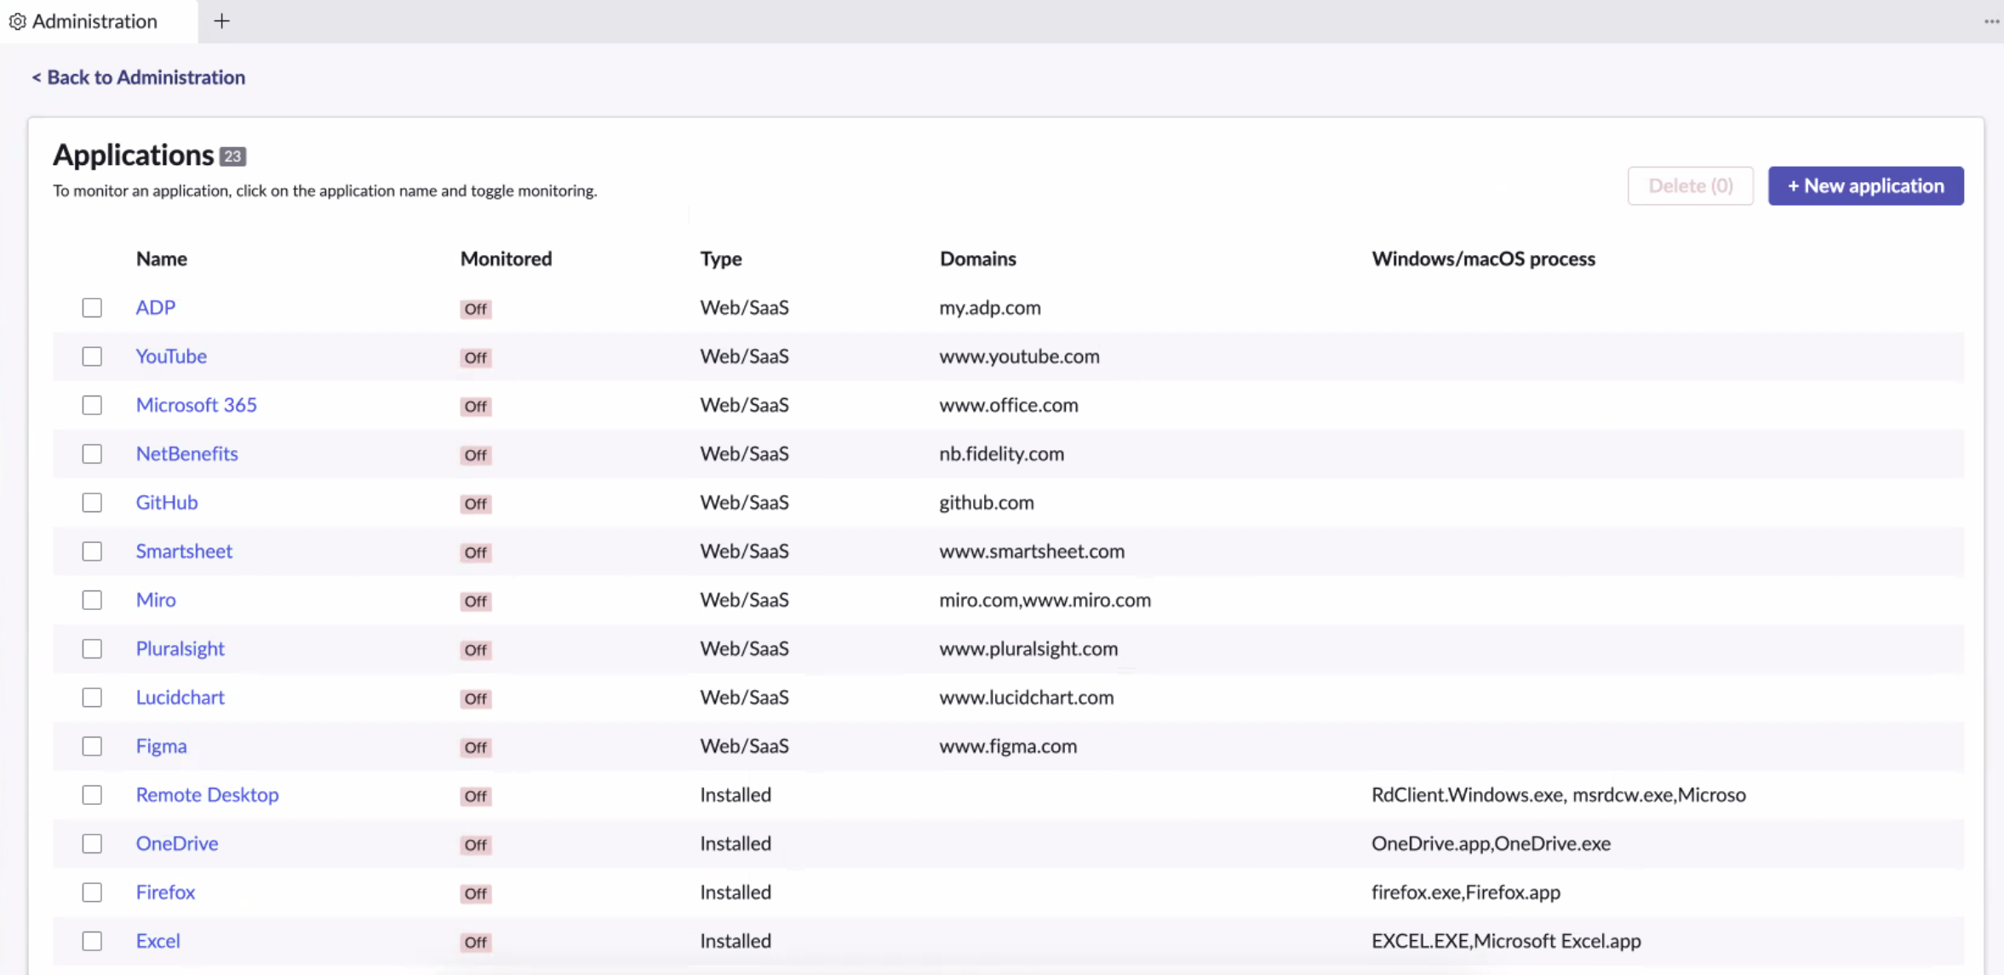Open the ADP application link
This screenshot has height=975, width=2004.
(156, 307)
